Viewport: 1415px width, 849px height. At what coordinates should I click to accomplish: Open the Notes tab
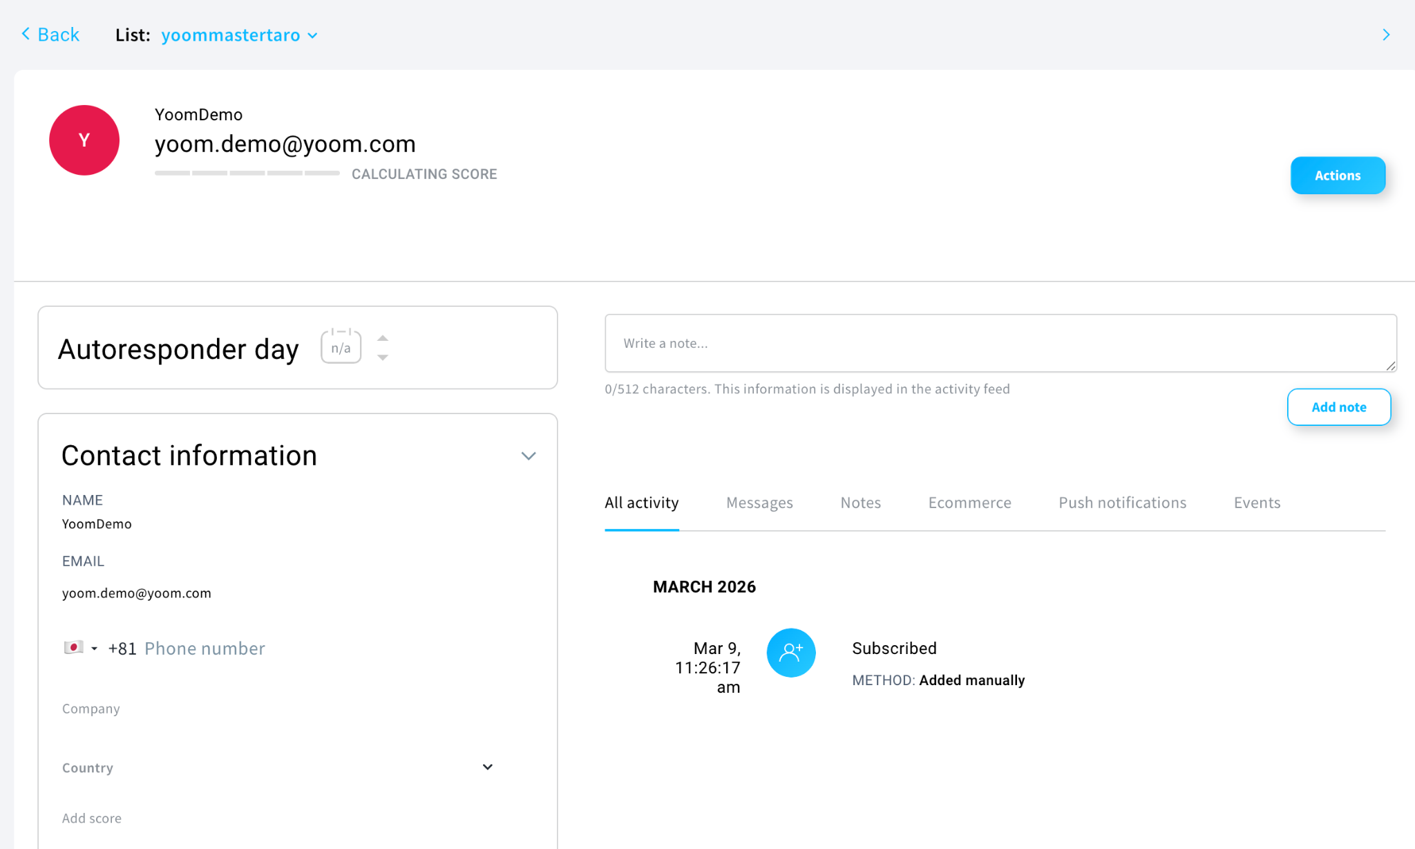[860, 503]
